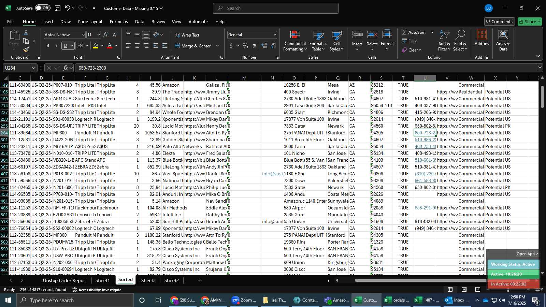Open the font size dropdown
The height and width of the screenshot is (307, 546).
coord(99,35)
